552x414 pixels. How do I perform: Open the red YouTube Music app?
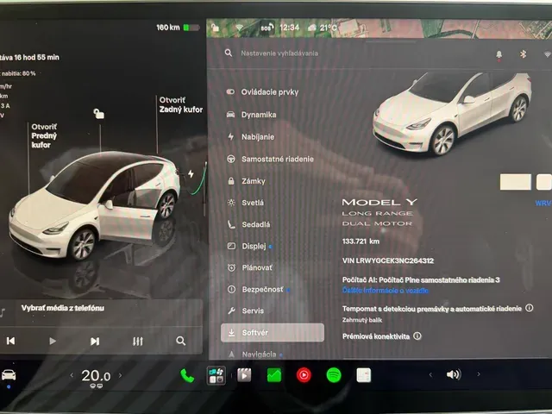coord(304,375)
